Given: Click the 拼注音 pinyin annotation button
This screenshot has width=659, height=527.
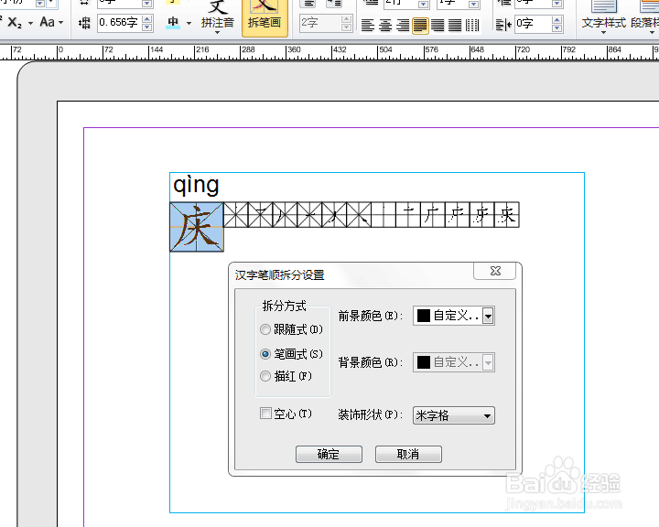Looking at the screenshot, I should (217, 17).
